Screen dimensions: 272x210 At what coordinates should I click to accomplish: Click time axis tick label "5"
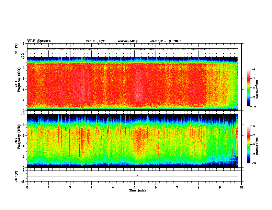pyautogui.click(x=134, y=187)
